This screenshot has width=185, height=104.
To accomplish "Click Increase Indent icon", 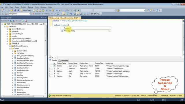I will coord(95,14).
